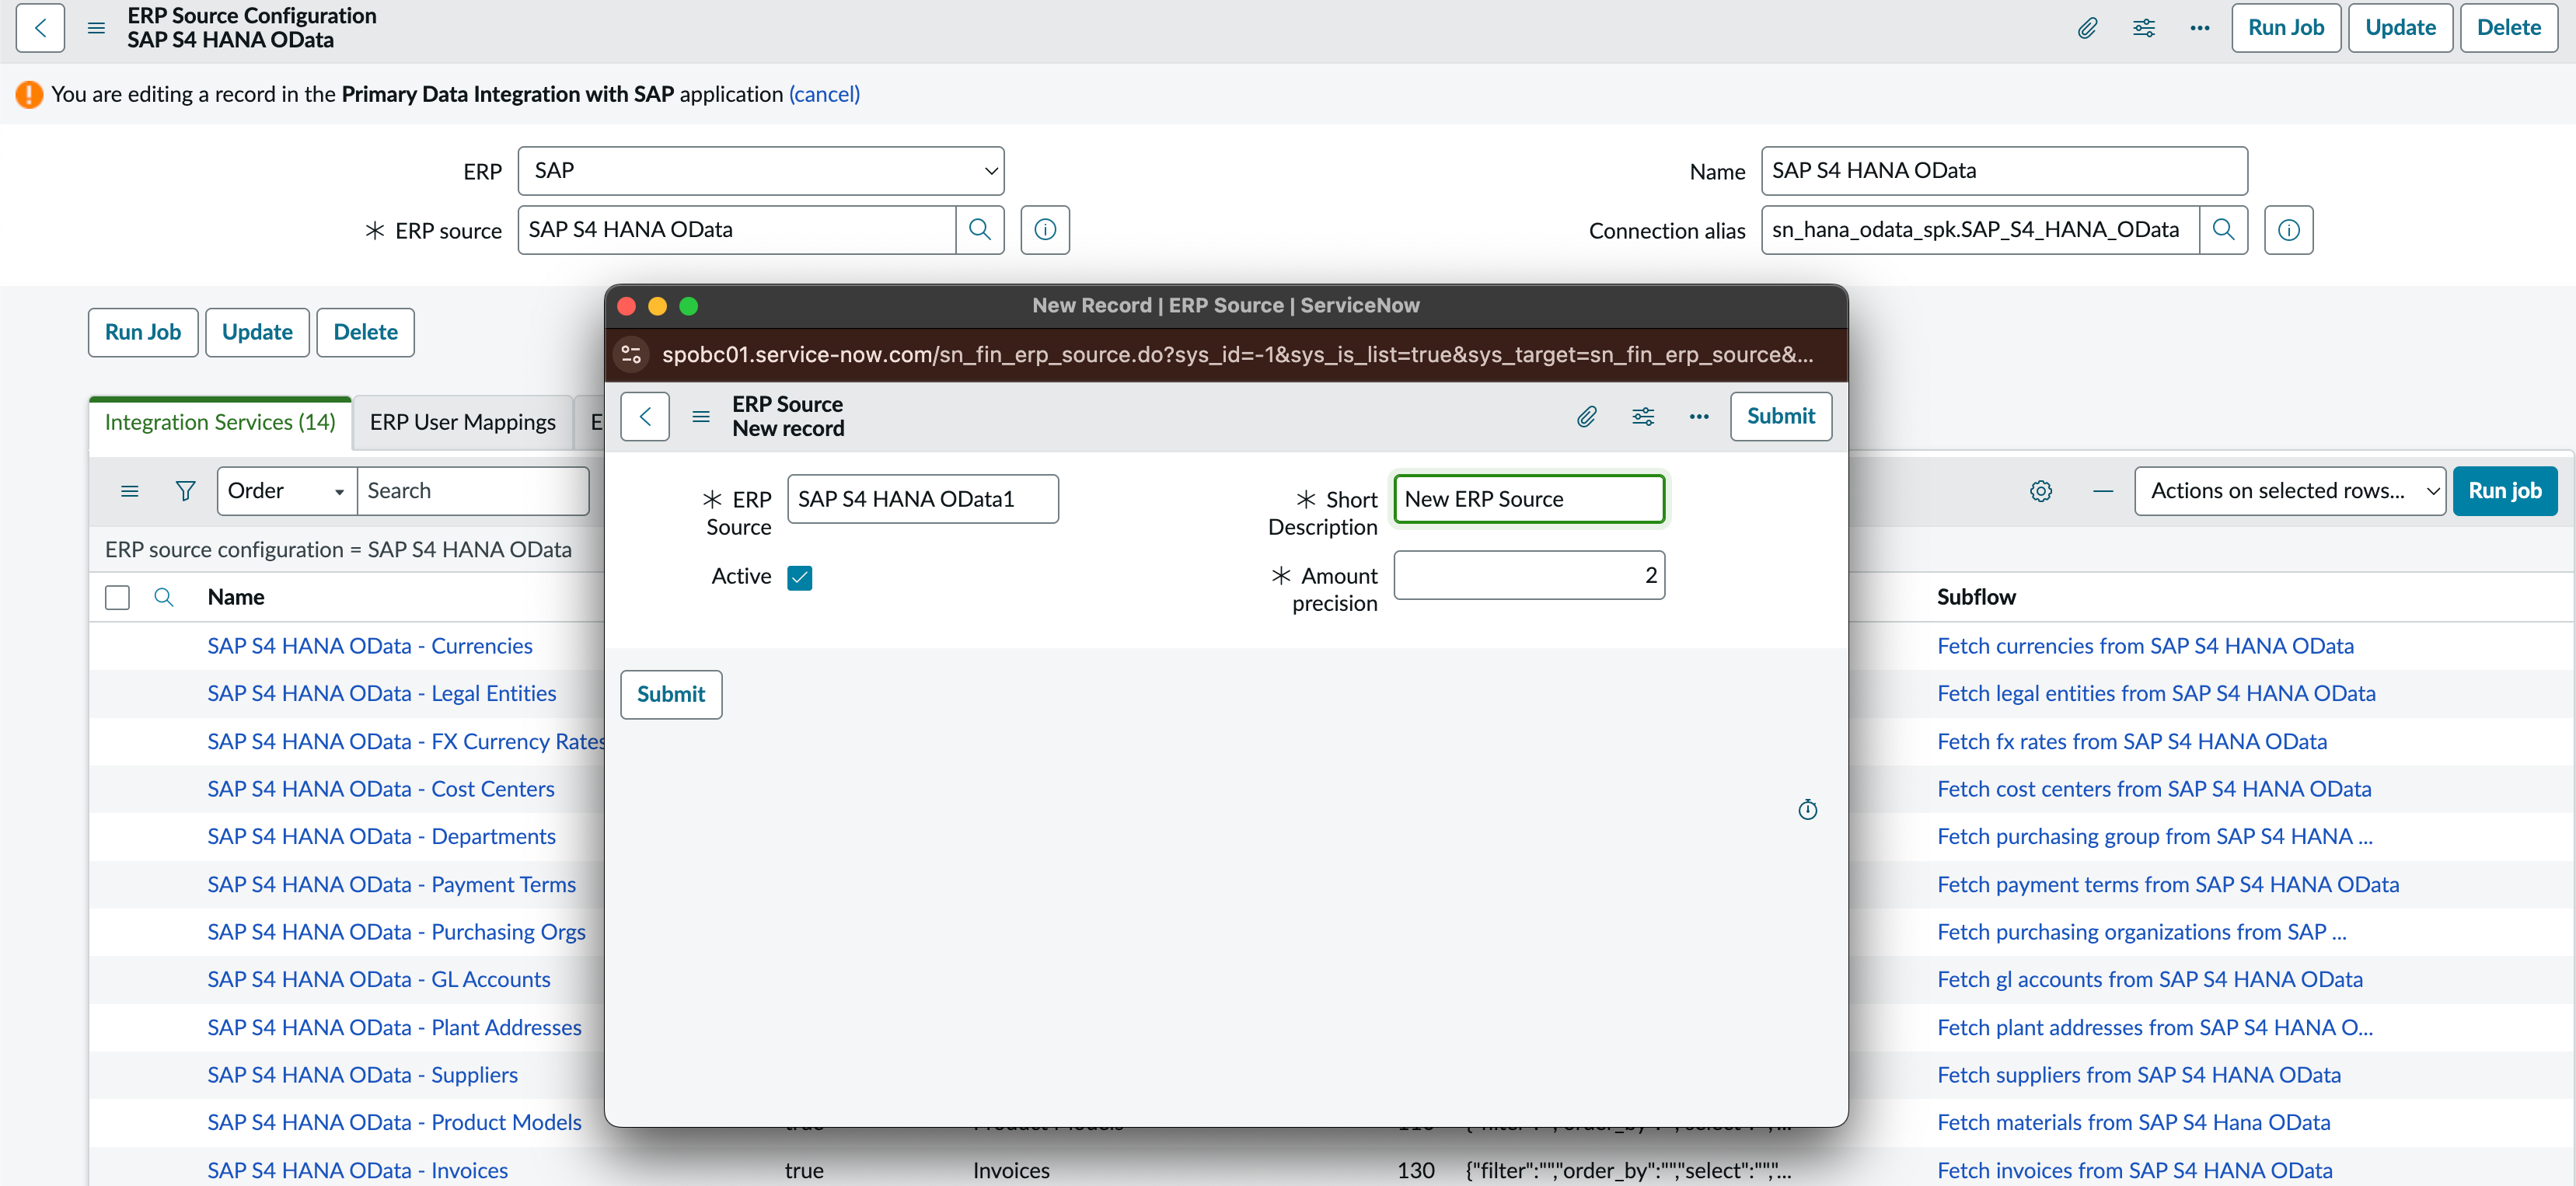Open Fetch suppliers from SAP S4 HANA OData
The width and height of the screenshot is (2576, 1186).
coord(2139,1075)
